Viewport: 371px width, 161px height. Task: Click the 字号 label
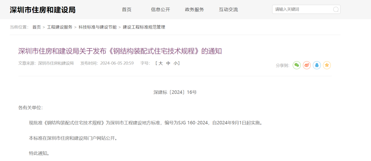tap(145, 64)
